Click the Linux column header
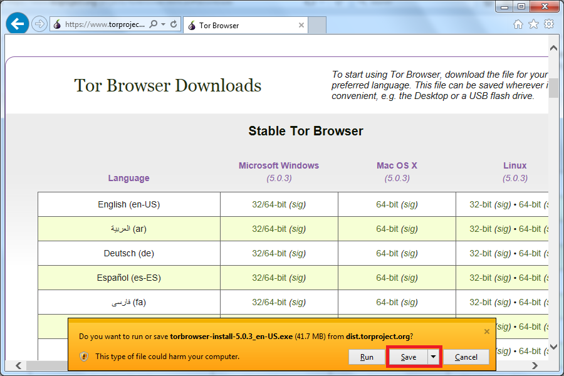 [514, 165]
